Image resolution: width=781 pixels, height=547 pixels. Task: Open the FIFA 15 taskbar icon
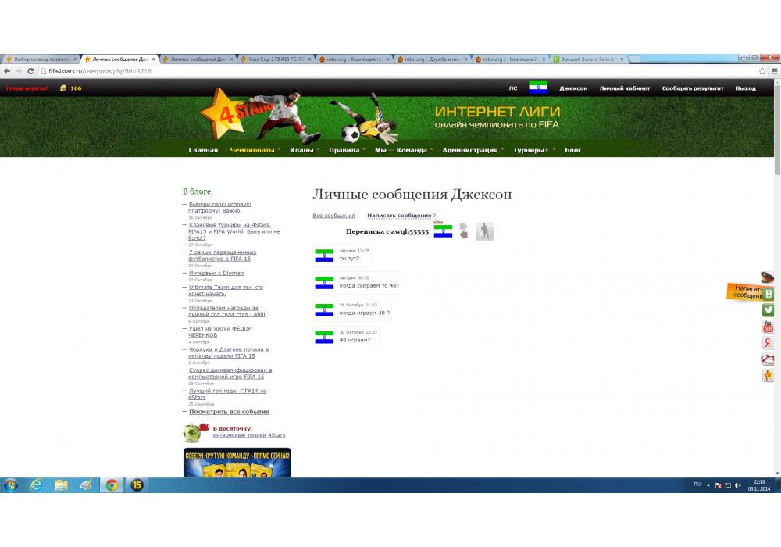(x=137, y=484)
